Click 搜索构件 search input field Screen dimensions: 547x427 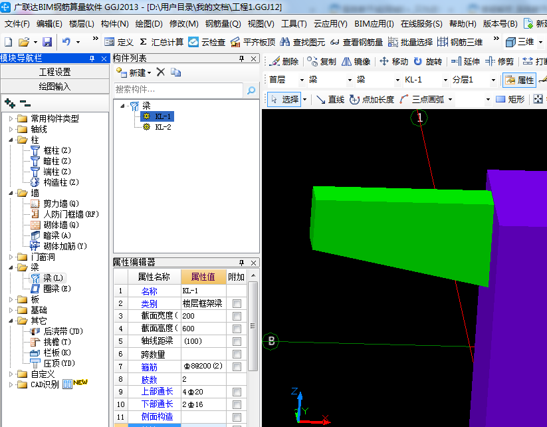(x=178, y=90)
